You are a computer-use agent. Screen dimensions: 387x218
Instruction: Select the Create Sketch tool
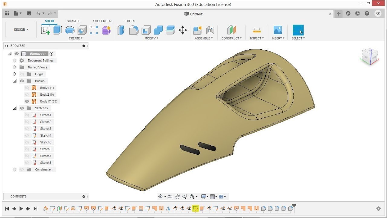click(45, 30)
